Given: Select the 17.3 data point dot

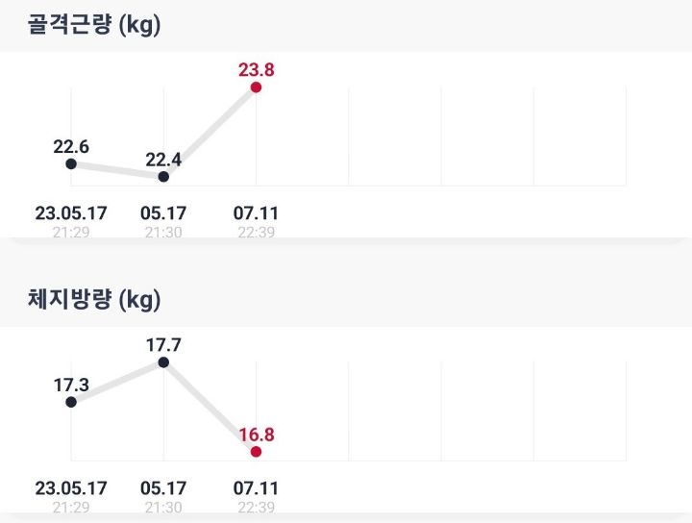Looking at the screenshot, I should (x=71, y=402).
